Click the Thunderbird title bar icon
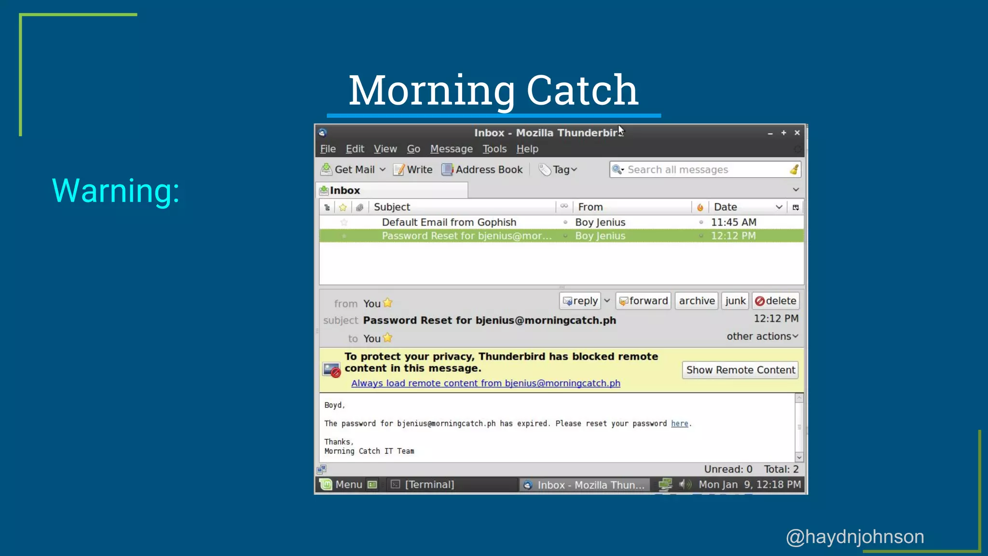Image resolution: width=988 pixels, height=556 pixels. [x=323, y=133]
